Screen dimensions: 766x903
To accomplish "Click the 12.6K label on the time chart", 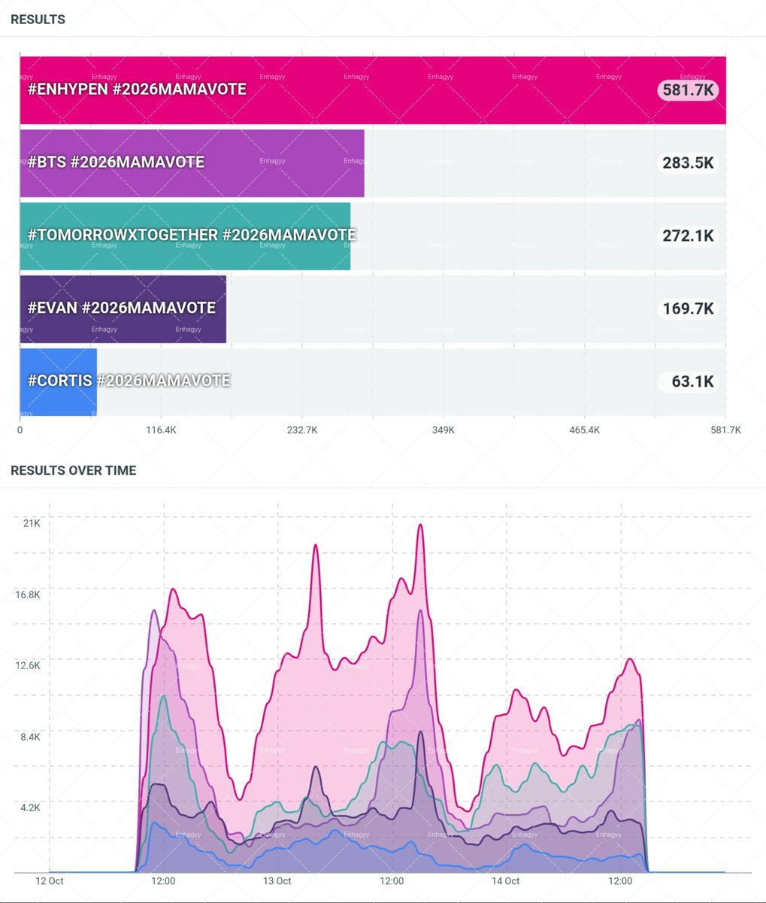I will [29, 665].
